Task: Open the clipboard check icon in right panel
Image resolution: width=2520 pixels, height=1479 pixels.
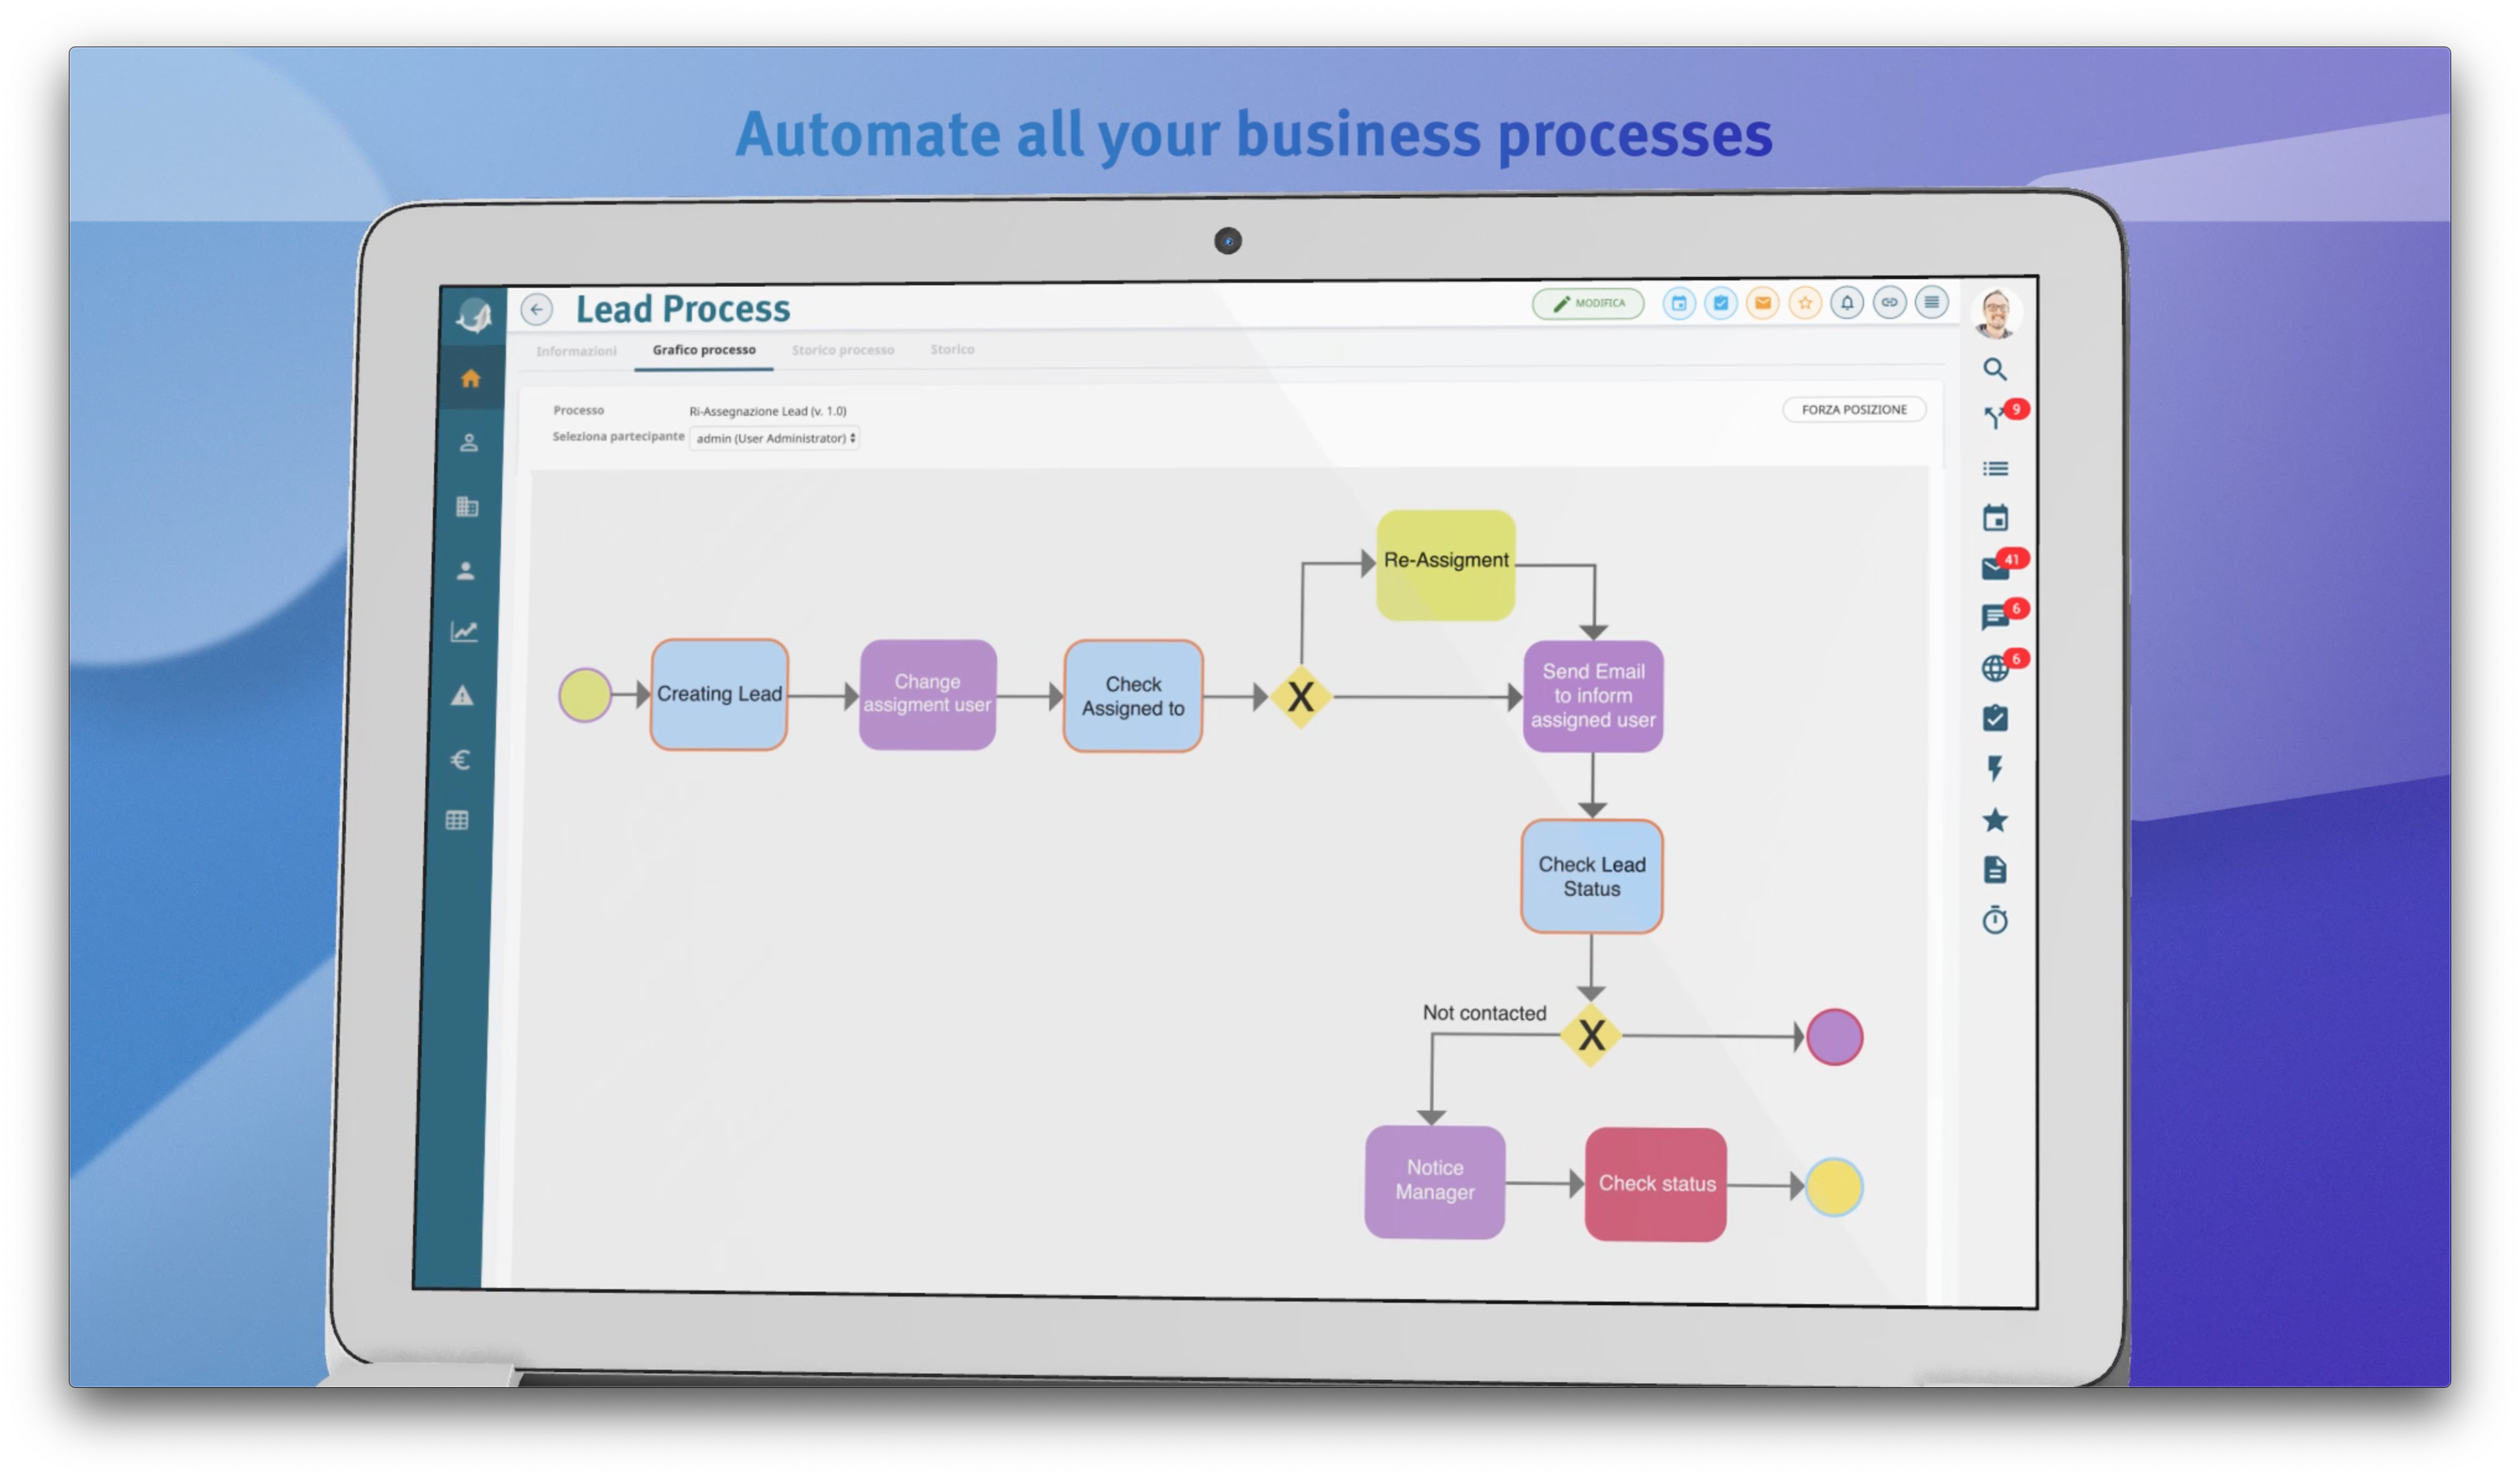Action: [x=1995, y=718]
